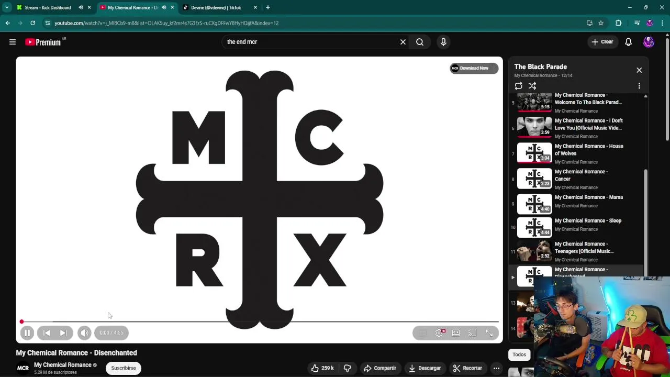Open more actions menu beside Recortar
This screenshot has height=377, width=670.
[496, 368]
